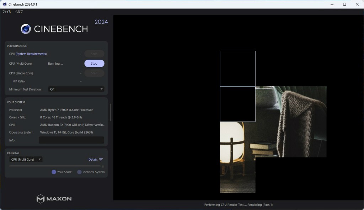Click the Your Score legend circle

pos(54,172)
